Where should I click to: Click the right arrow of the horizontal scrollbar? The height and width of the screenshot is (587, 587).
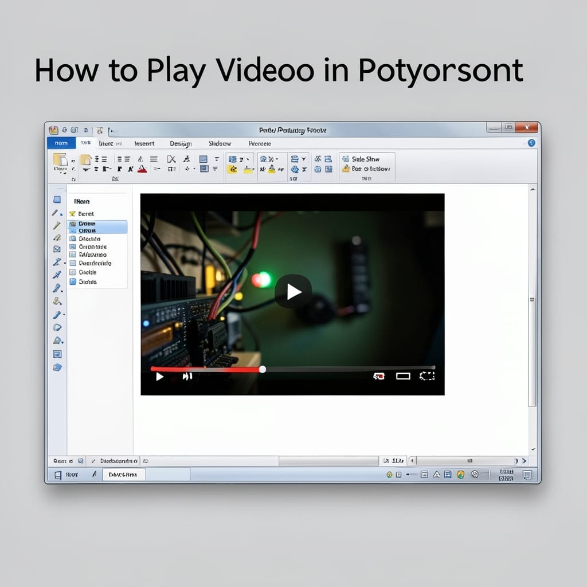524,461
